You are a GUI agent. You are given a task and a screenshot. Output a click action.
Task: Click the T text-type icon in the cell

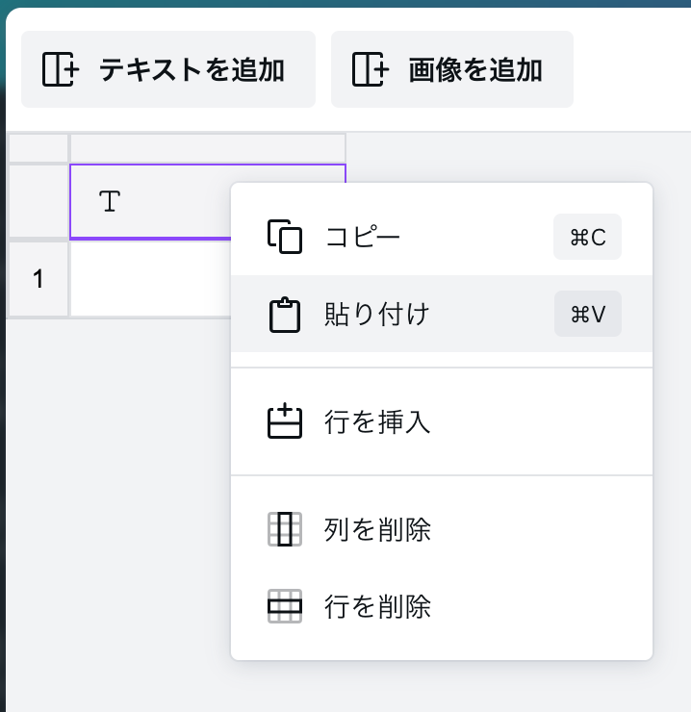[111, 201]
